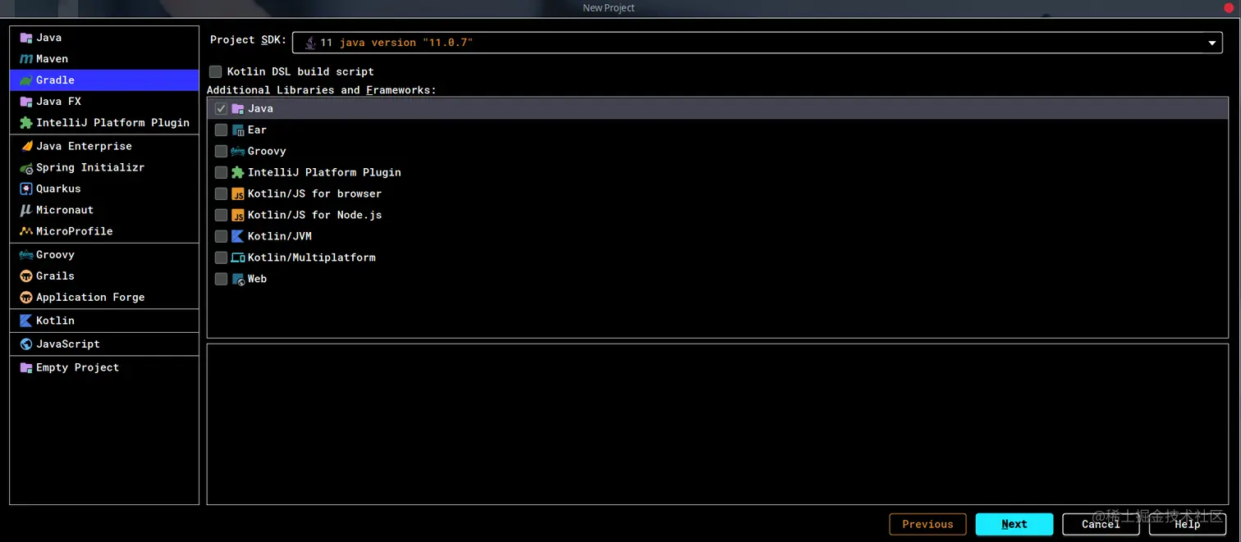Click the Application Forge icon
The image size is (1241, 542).
tap(26, 298)
